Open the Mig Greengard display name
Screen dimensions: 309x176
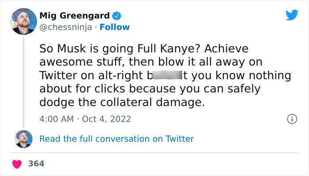74,16
